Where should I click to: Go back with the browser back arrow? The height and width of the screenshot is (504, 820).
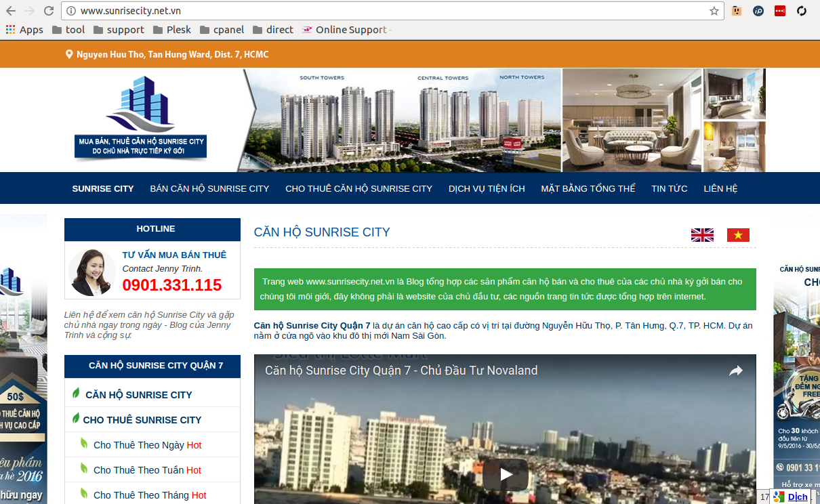11,11
